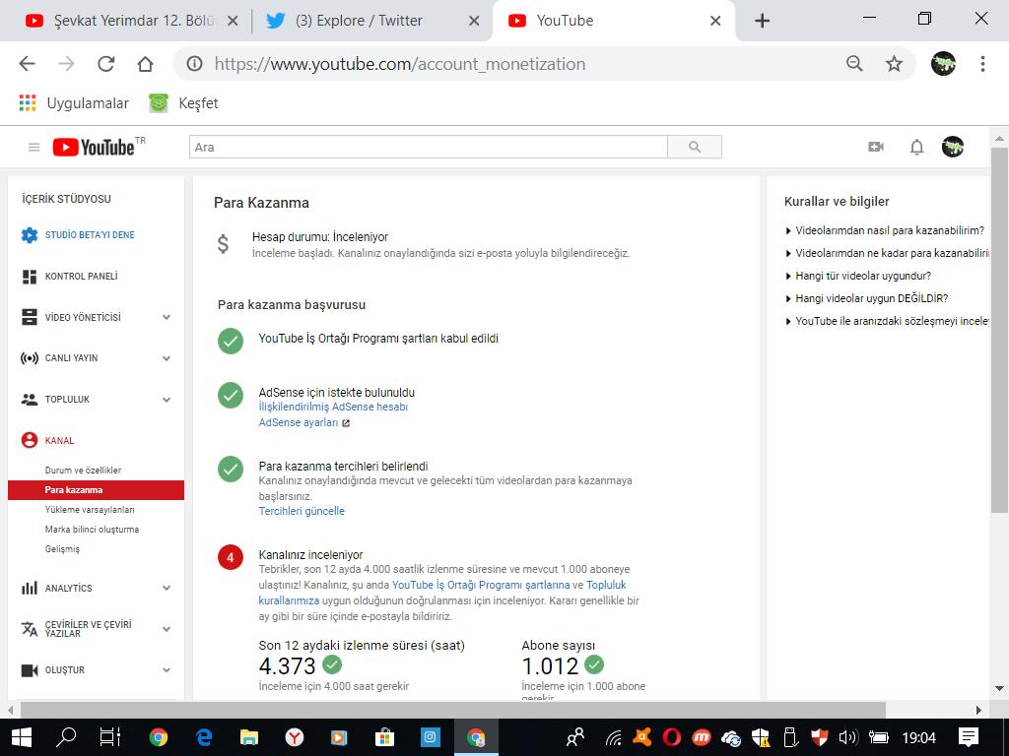Focus the YouTube Ara search field

click(x=429, y=148)
